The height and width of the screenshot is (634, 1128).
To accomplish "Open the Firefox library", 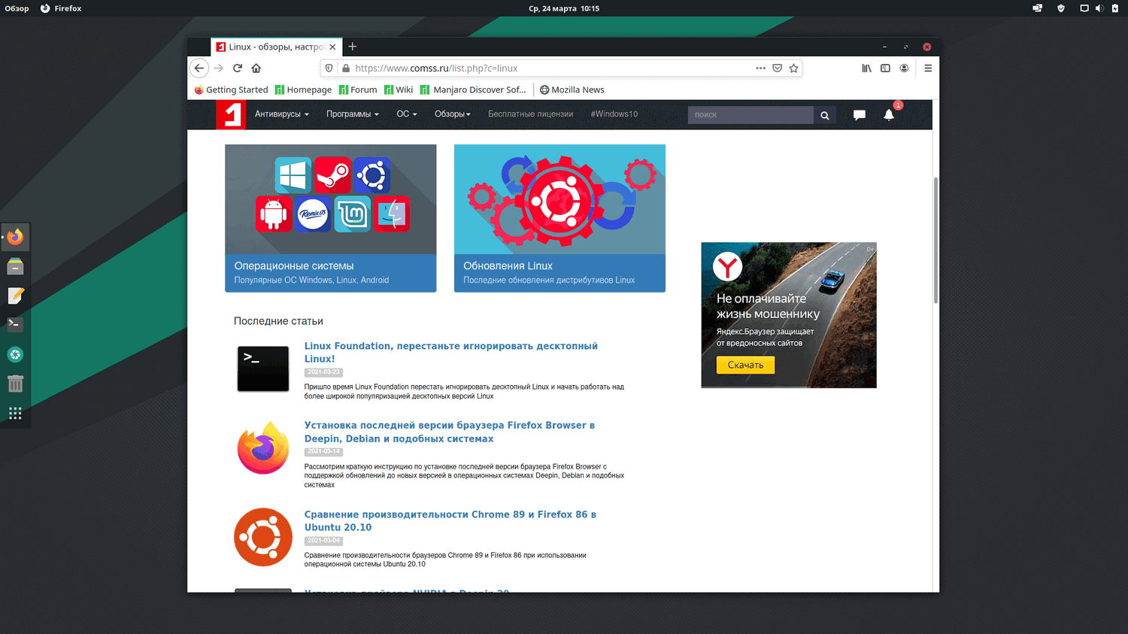I will 867,68.
